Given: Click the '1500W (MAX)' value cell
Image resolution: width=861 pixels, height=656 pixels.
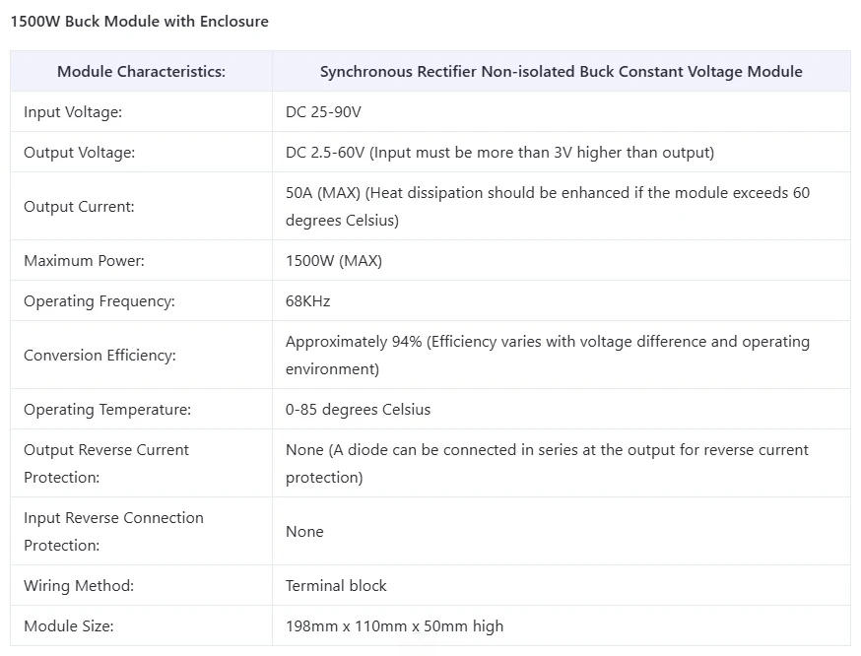Looking at the screenshot, I should 334,261.
